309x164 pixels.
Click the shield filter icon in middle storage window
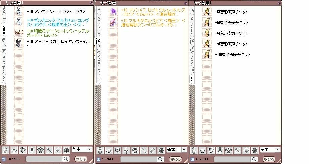(x=118, y=150)
